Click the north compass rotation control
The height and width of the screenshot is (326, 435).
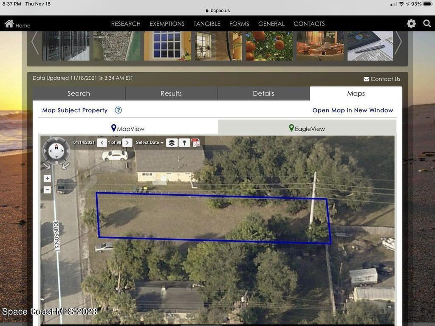56,151
